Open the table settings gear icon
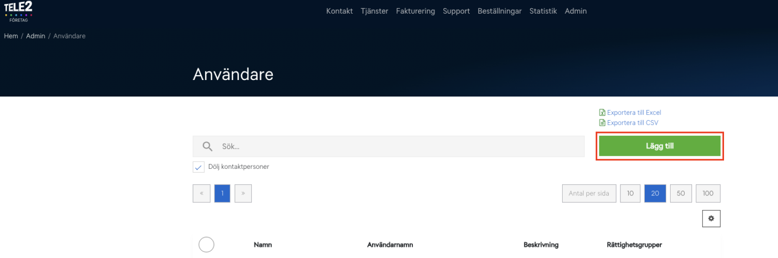Screen dimensions: 778x258 711,219
